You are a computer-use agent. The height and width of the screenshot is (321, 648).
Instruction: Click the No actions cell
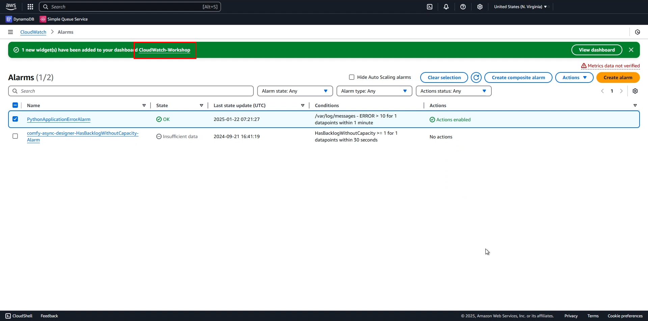click(x=441, y=137)
